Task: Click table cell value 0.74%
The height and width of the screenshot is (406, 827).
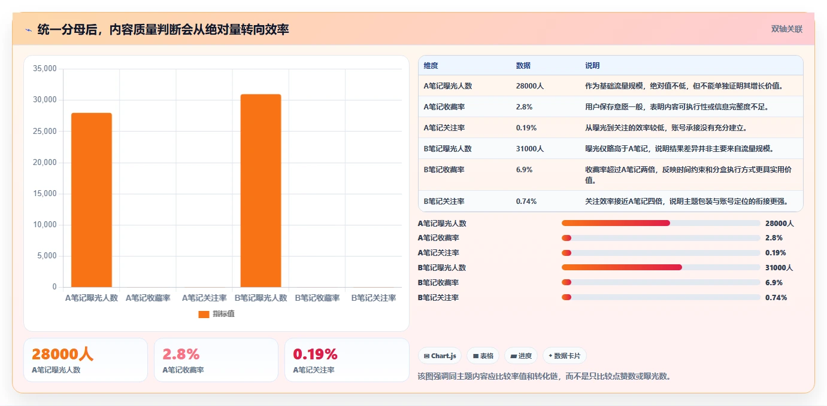Action: [x=526, y=202]
